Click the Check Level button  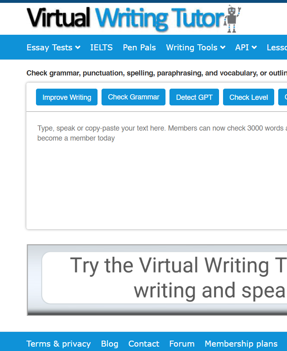(249, 97)
